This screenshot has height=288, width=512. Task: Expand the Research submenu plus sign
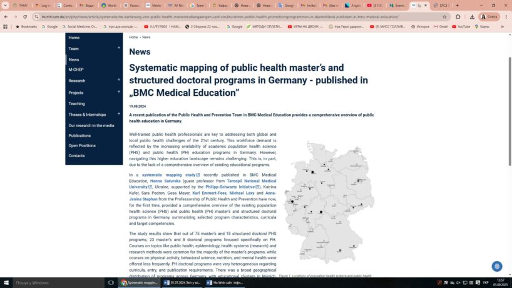pos(119,80)
